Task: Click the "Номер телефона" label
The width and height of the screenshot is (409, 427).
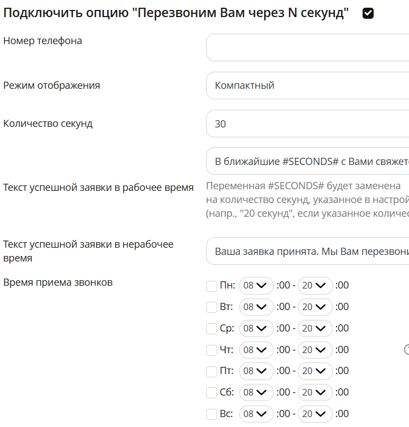Action: point(43,41)
